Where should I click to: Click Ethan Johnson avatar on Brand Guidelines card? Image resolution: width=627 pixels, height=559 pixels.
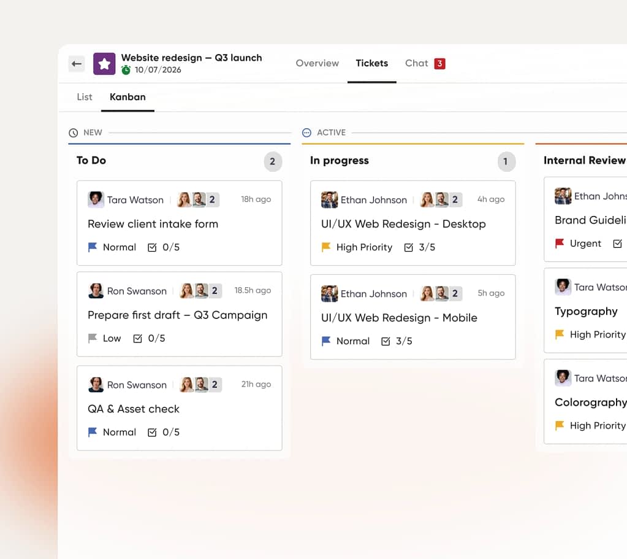point(563,196)
